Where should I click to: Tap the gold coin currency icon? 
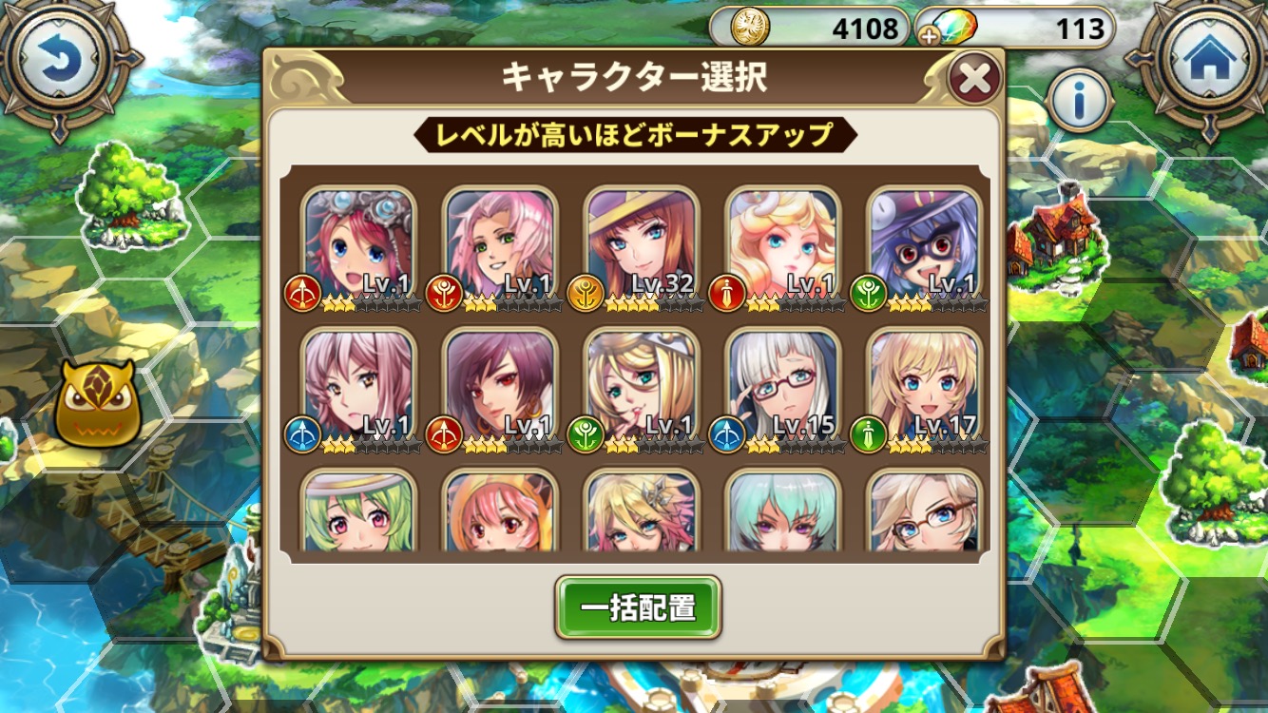coord(751,29)
